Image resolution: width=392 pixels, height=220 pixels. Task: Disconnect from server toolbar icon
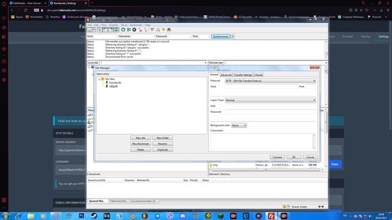140,30
